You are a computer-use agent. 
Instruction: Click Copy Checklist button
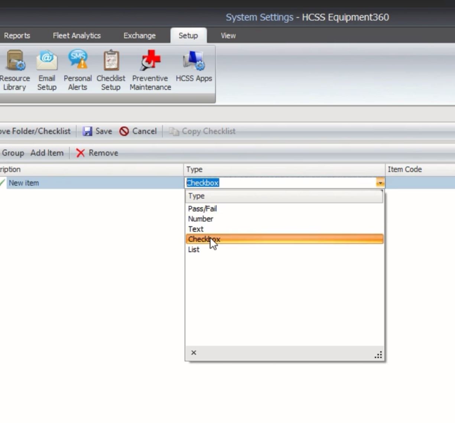tap(202, 131)
